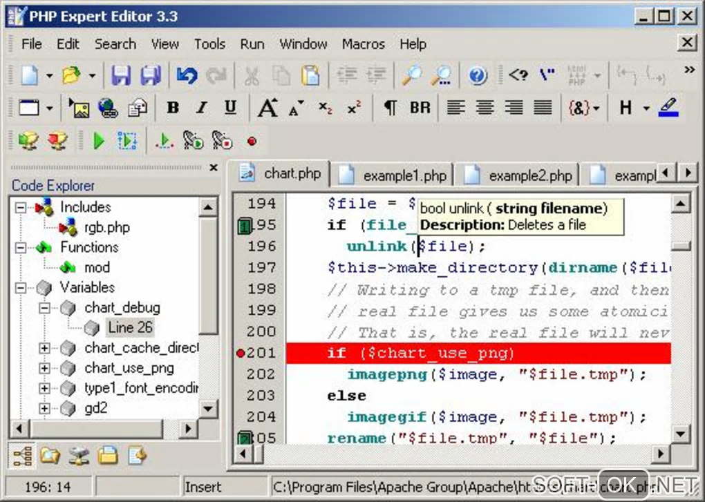
Task: Decrease font size icon
Action: [296, 108]
